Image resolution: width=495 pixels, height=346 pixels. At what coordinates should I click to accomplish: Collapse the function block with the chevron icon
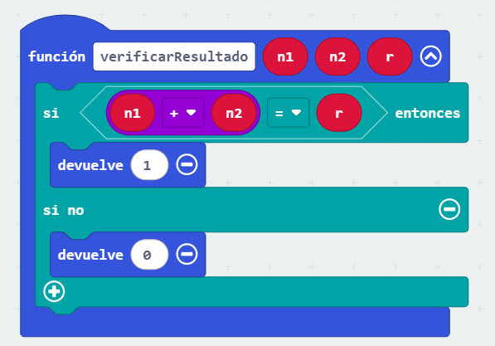coord(430,56)
